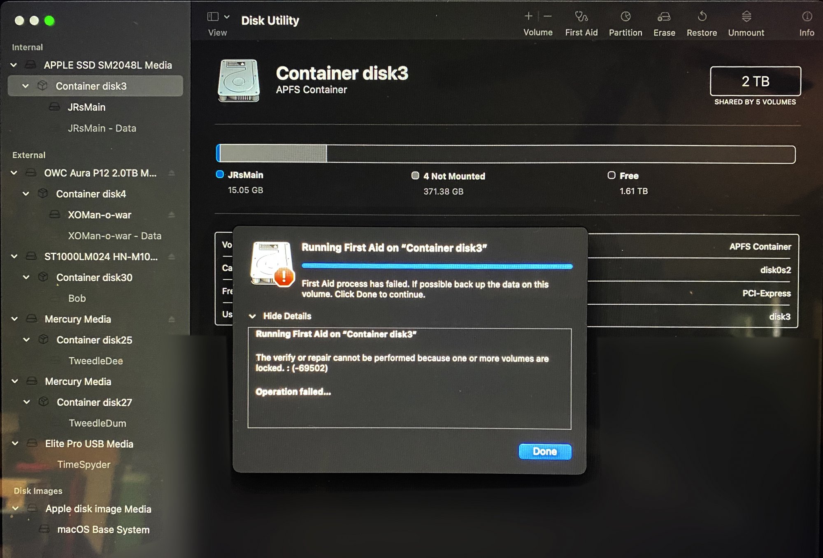Eject the XOMan-o-war volume
This screenshot has width=823, height=558.
coord(172,215)
